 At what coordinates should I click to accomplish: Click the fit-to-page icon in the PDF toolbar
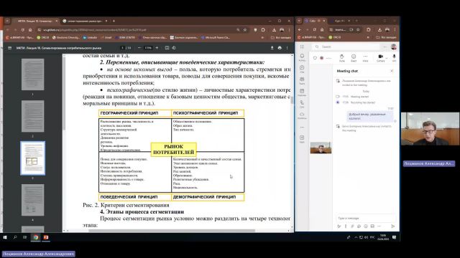coord(167,48)
